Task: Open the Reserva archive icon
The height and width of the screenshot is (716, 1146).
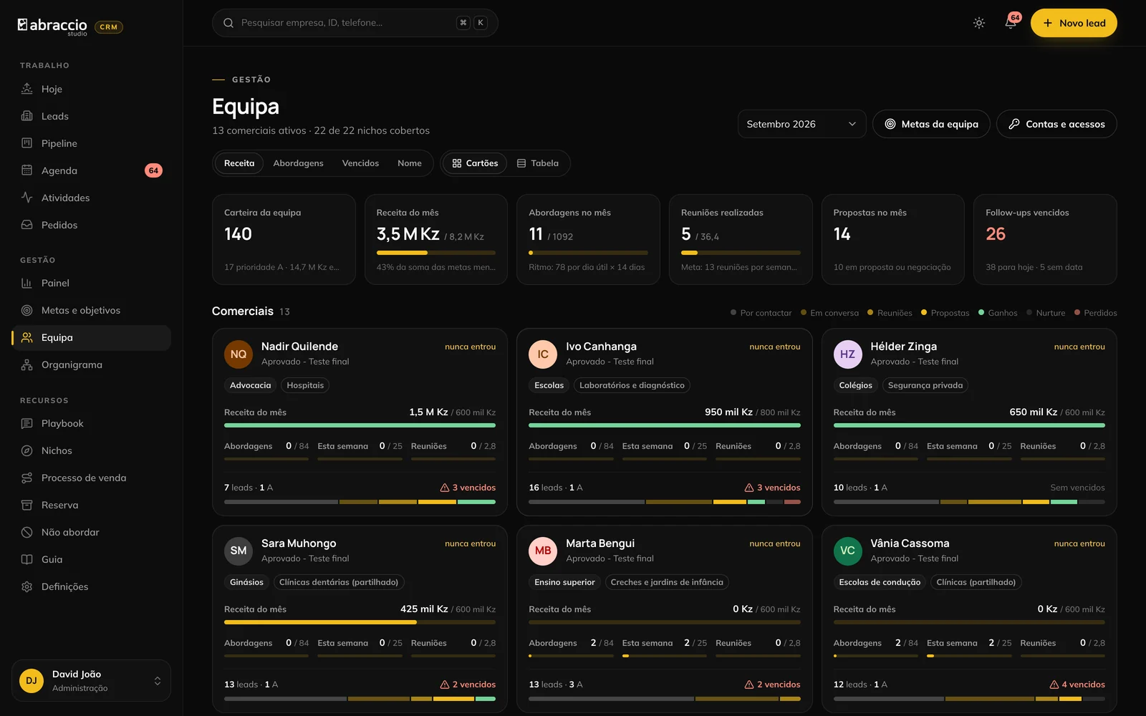Action: pos(27,505)
